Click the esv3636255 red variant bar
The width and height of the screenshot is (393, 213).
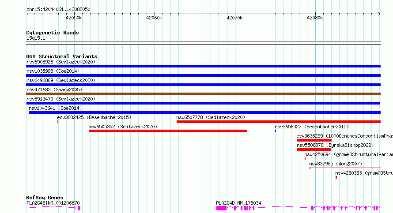pos(314,140)
